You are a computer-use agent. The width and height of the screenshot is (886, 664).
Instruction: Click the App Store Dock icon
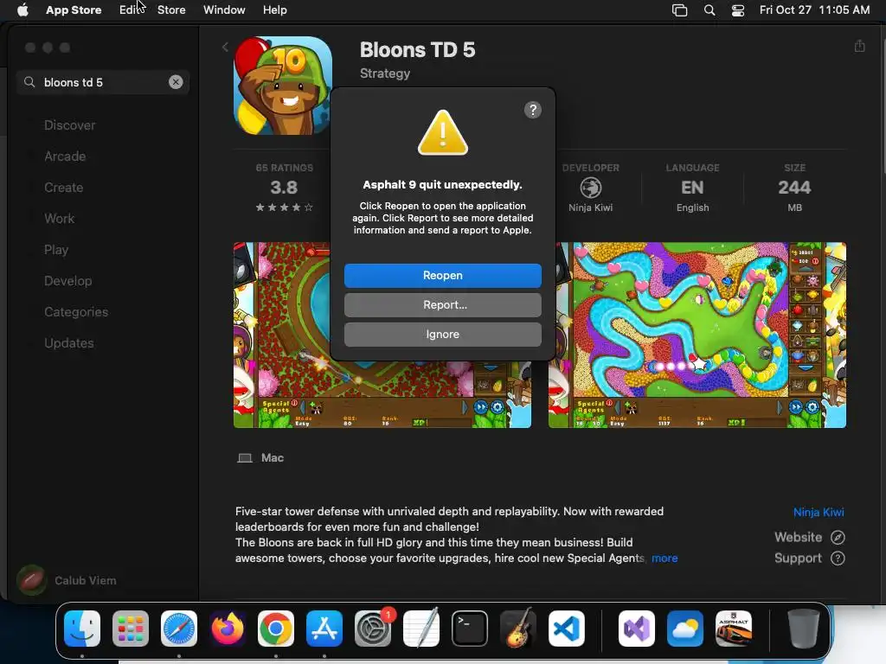[x=324, y=629]
